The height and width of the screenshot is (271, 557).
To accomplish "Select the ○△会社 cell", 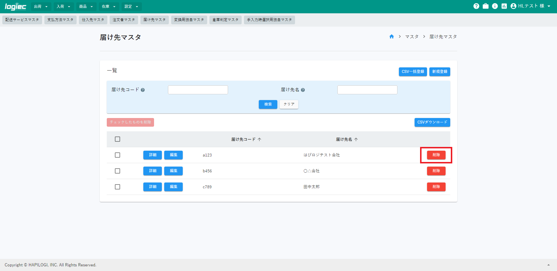I will coord(312,171).
